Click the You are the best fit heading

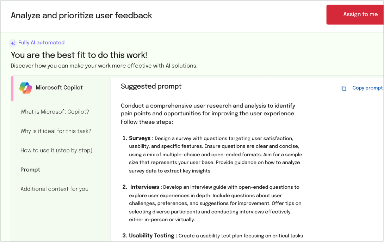tap(79, 55)
